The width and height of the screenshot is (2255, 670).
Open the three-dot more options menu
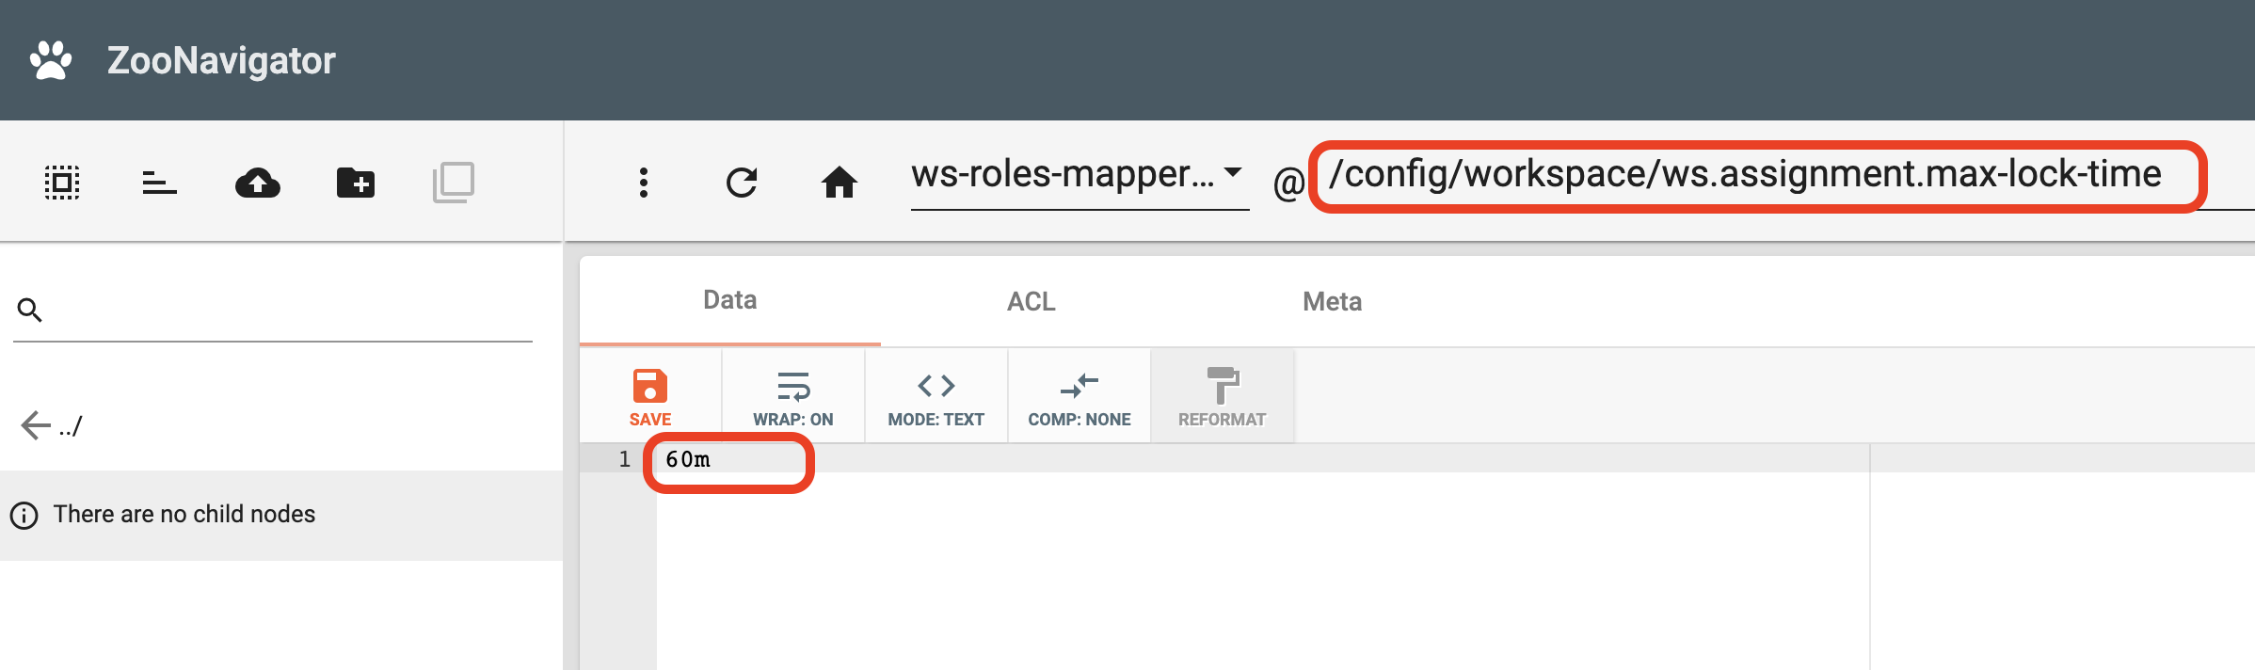[x=644, y=182]
